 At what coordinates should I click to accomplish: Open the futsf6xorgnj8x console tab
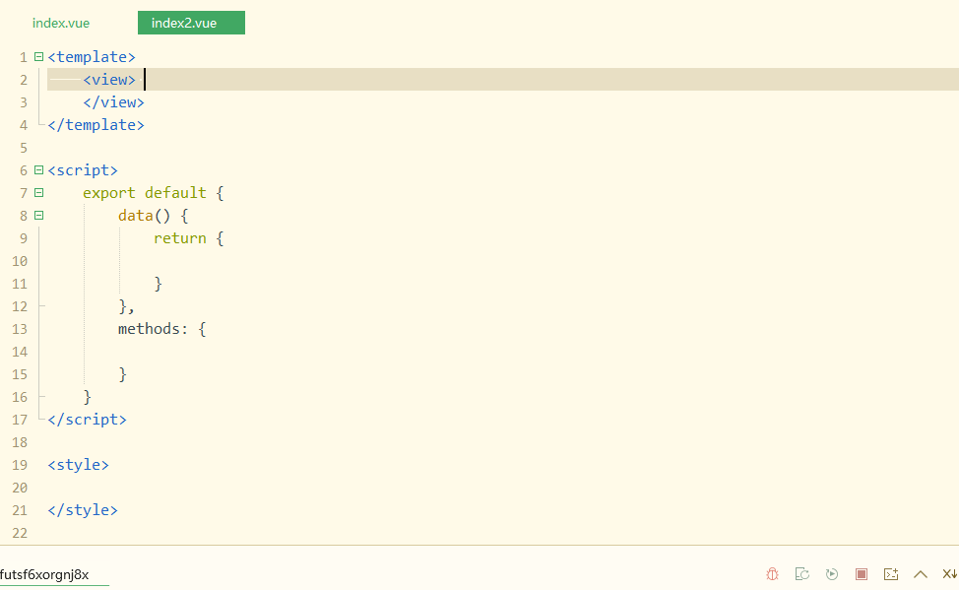tap(45, 574)
